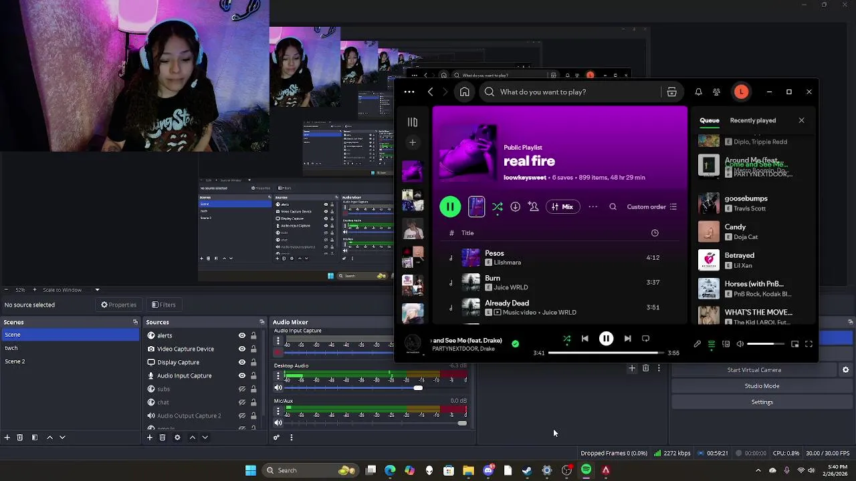856x481 pixels.
Task: Switch to the Recently played tab
Action: (753, 120)
